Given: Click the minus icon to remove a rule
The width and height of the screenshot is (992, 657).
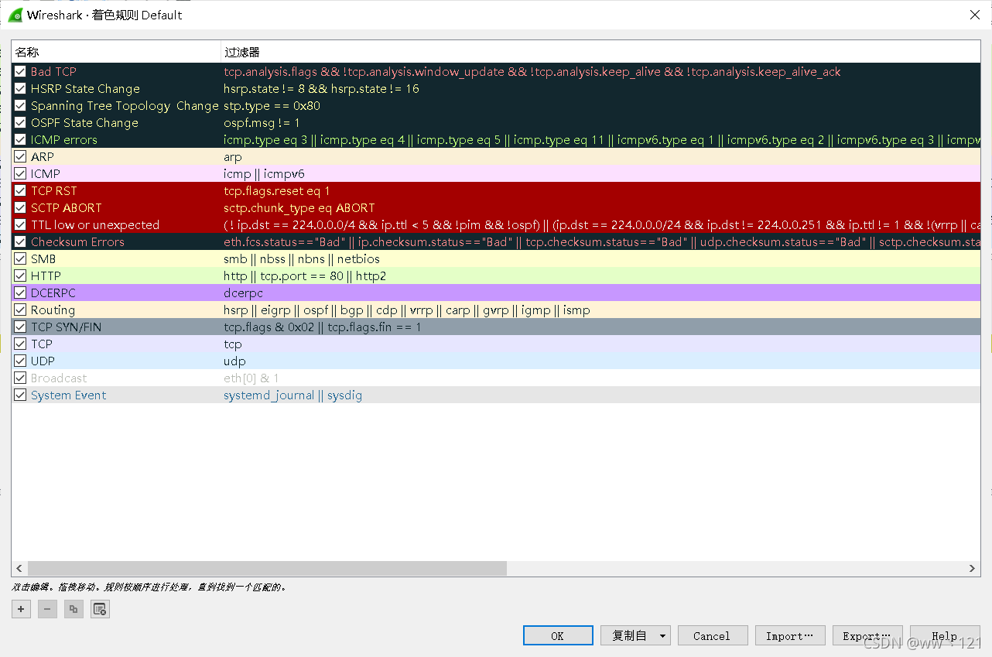Looking at the screenshot, I should tap(47, 609).
